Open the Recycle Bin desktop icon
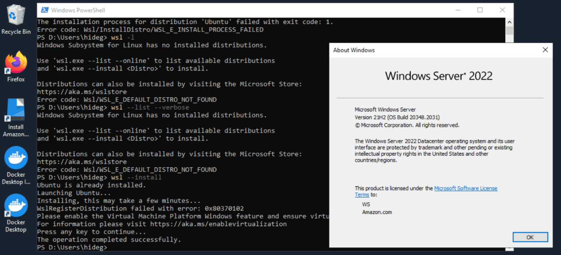The height and width of the screenshot is (255, 561). coord(16,19)
